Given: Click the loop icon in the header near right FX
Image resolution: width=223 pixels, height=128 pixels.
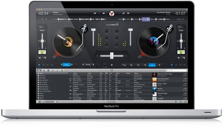Looking at the screenshot, I should (124, 13).
